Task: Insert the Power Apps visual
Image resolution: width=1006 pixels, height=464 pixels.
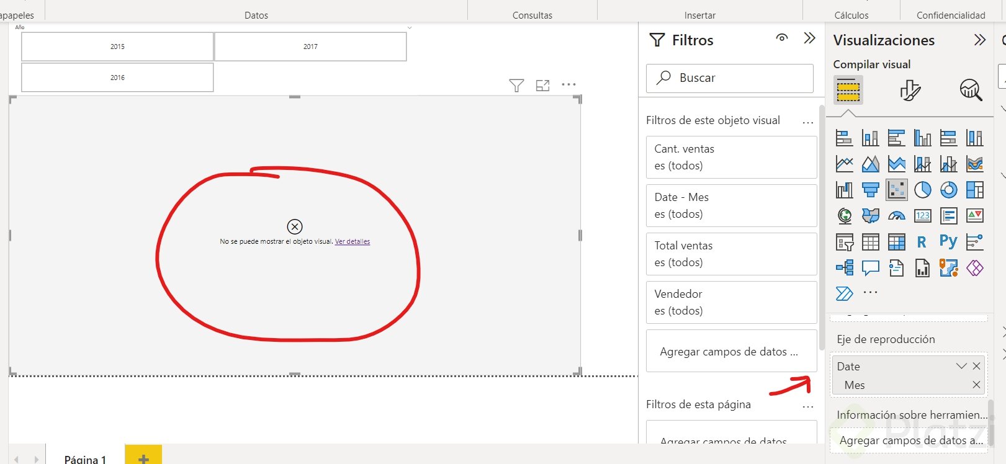Action: [974, 268]
